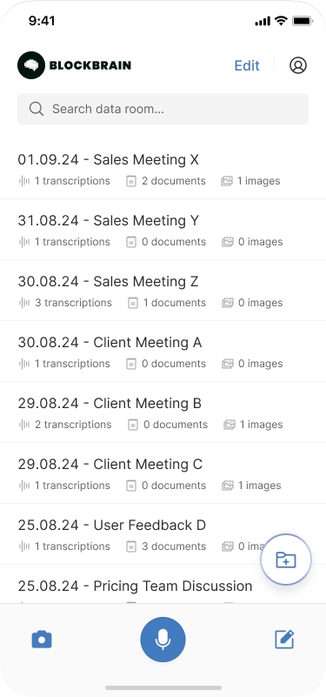Tap the camera icon in bottom bar
The image size is (326, 697).
[42, 640]
